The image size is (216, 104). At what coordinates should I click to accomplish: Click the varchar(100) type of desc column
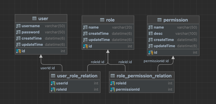186,33
